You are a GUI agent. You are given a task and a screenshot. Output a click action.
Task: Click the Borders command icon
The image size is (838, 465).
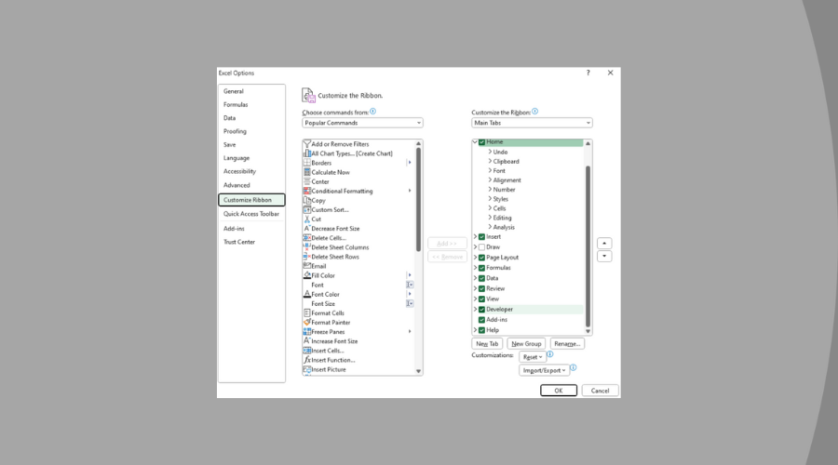(x=306, y=163)
